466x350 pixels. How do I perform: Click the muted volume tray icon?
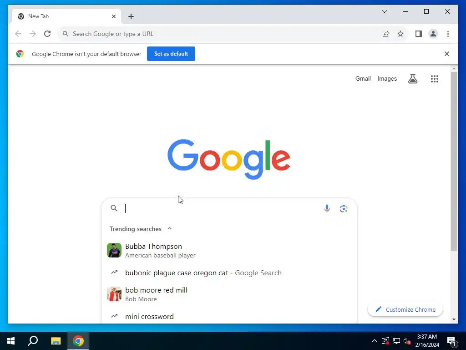click(x=407, y=341)
